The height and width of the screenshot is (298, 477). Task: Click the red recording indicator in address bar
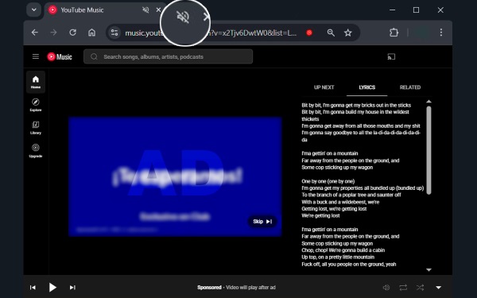click(x=309, y=33)
